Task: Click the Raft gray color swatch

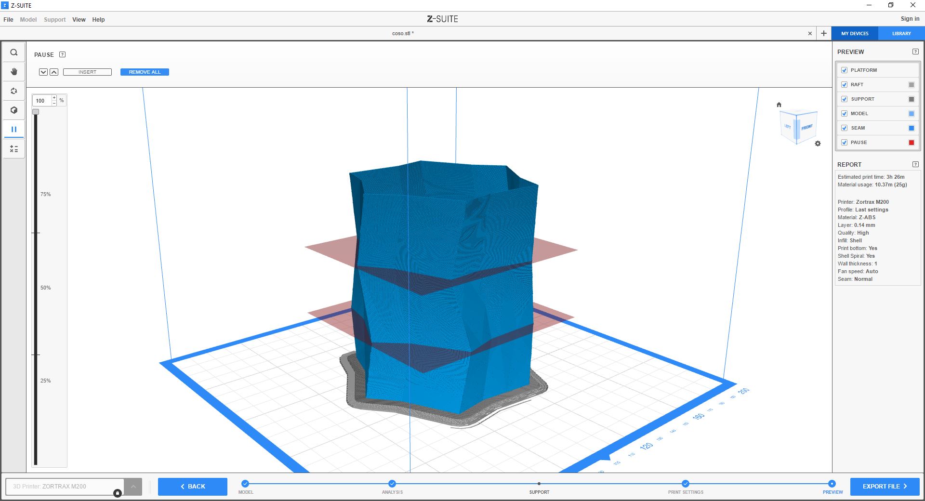Action: point(912,85)
